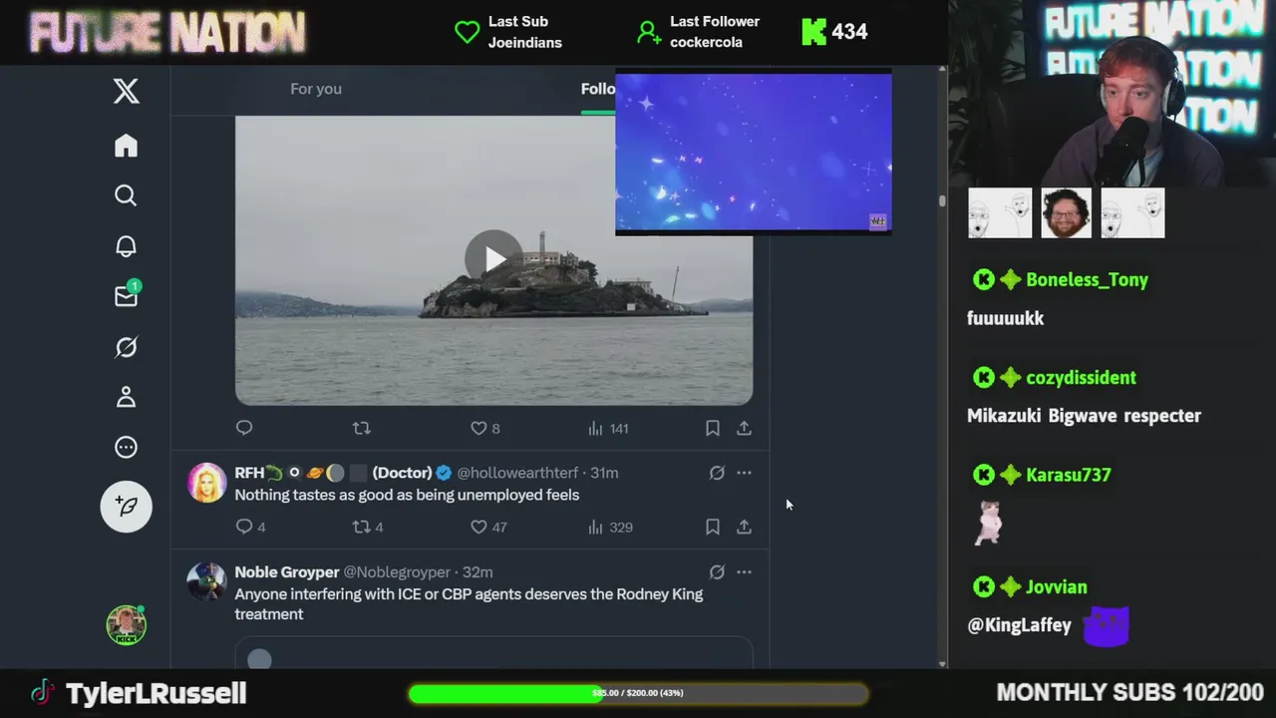Compose a new post with feather button
This screenshot has width=1276, height=718.
coord(127,507)
